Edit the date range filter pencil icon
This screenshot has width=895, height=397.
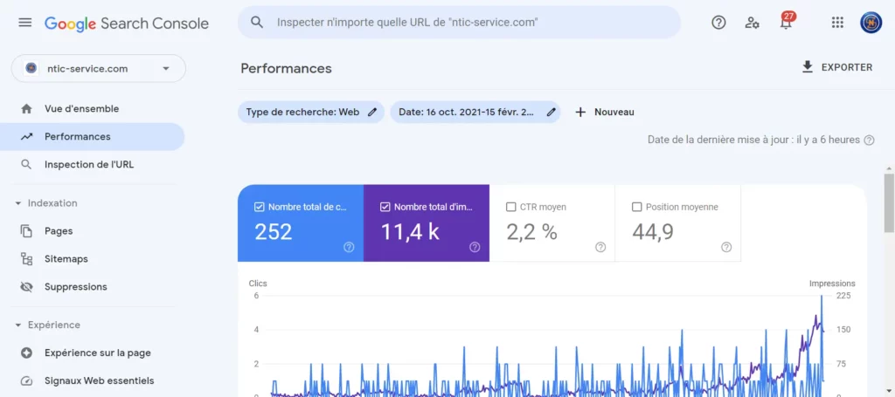551,112
